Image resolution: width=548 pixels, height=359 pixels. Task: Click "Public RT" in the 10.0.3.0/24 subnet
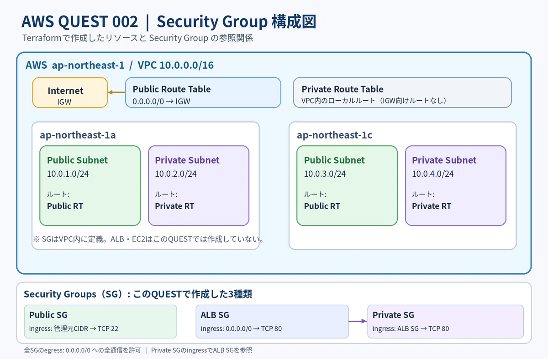pos(322,206)
